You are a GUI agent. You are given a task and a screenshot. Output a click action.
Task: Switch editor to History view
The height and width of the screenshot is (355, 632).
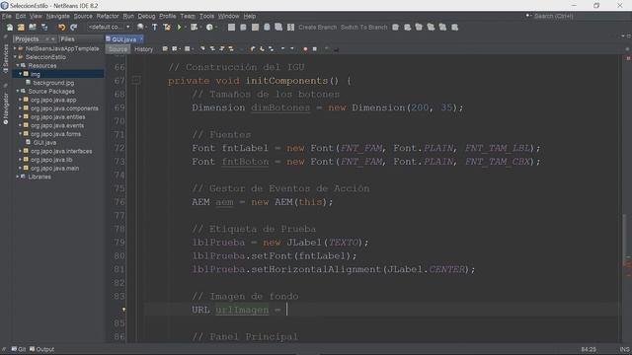click(143, 49)
